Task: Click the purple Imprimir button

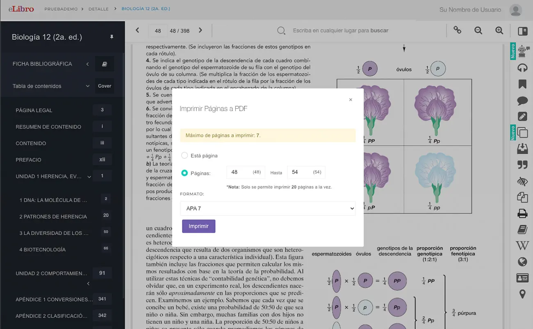Action: pyautogui.click(x=198, y=226)
